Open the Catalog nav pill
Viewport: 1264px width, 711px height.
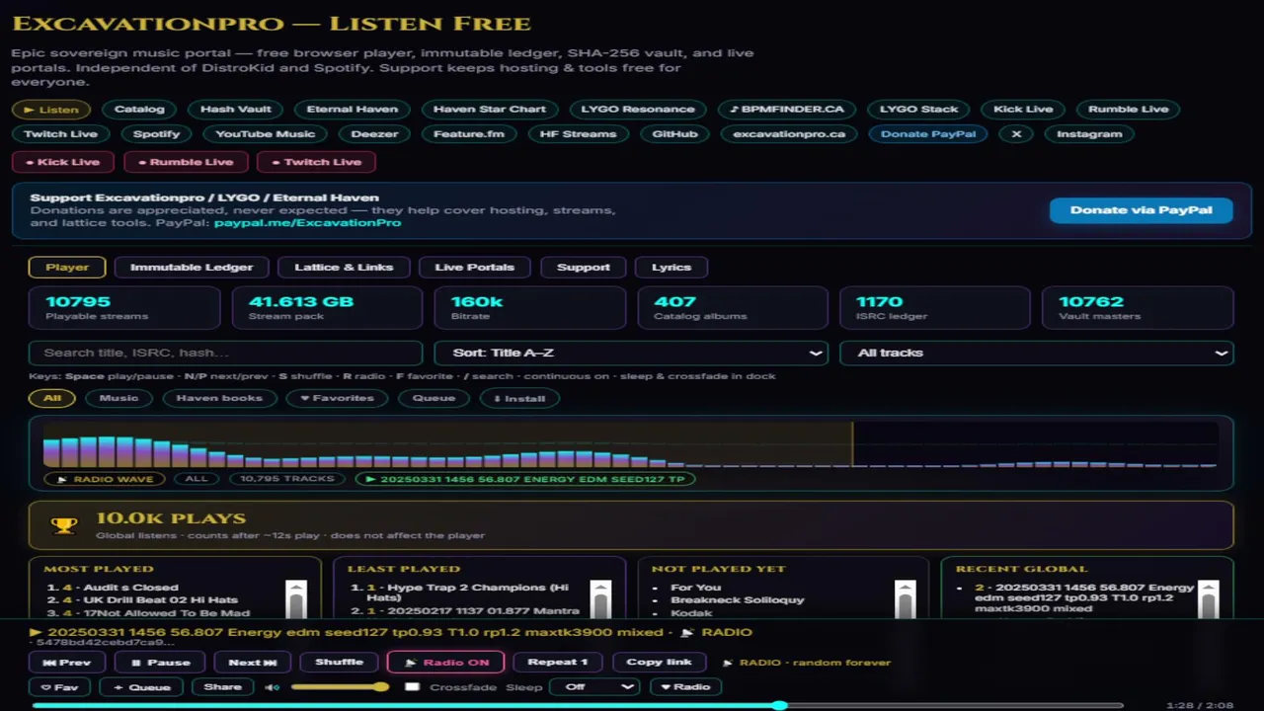(139, 110)
